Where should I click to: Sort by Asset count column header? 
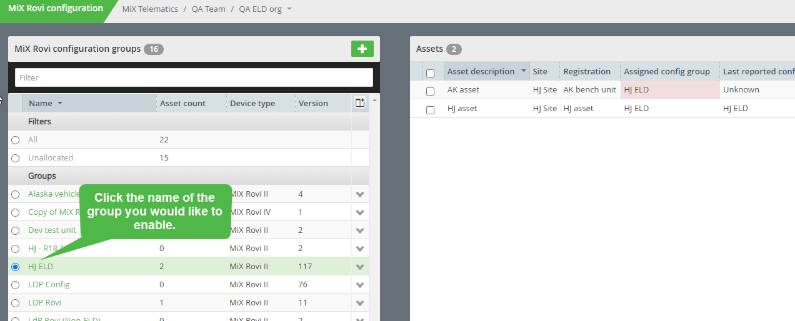pyautogui.click(x=182, y=103)
